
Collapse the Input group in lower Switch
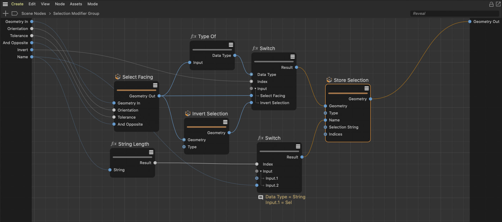[x=261, y=171]
